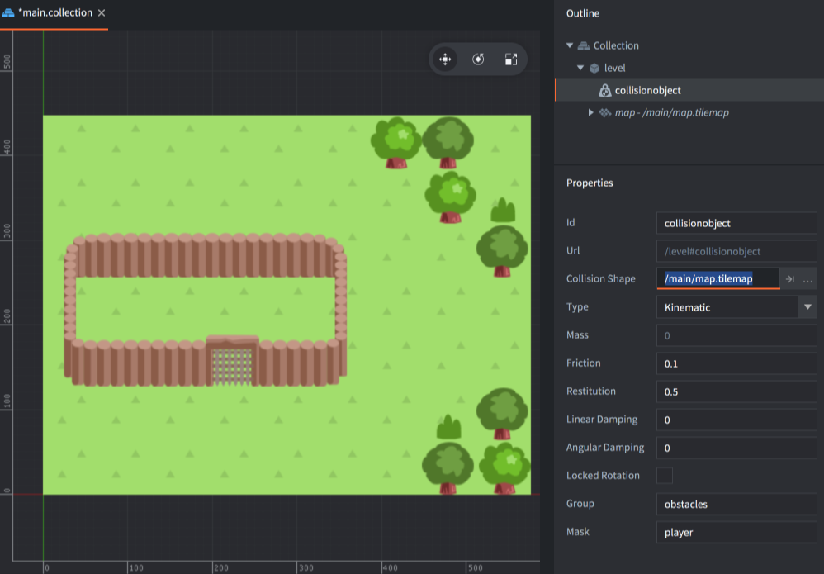The image size is (824, 574).
Task: Click the Friction value field
Action: click(x=736, y=363)
